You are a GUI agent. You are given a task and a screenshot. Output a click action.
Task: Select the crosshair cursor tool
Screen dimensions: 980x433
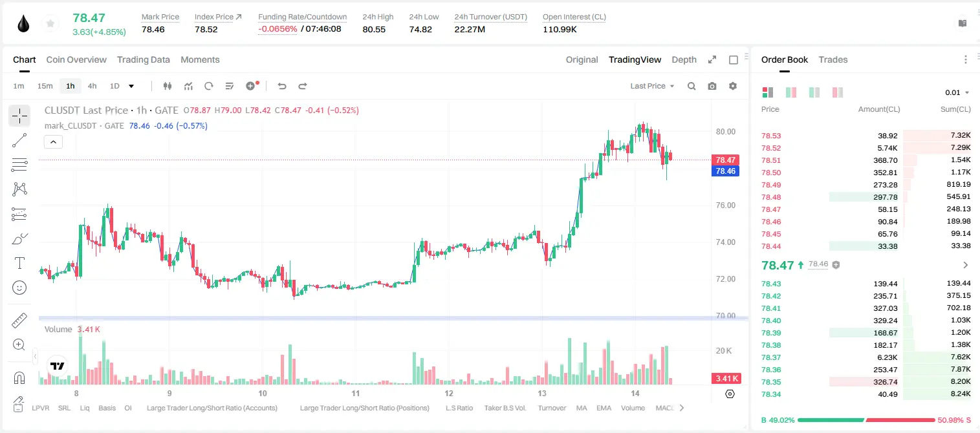click(x=19, y=116)
